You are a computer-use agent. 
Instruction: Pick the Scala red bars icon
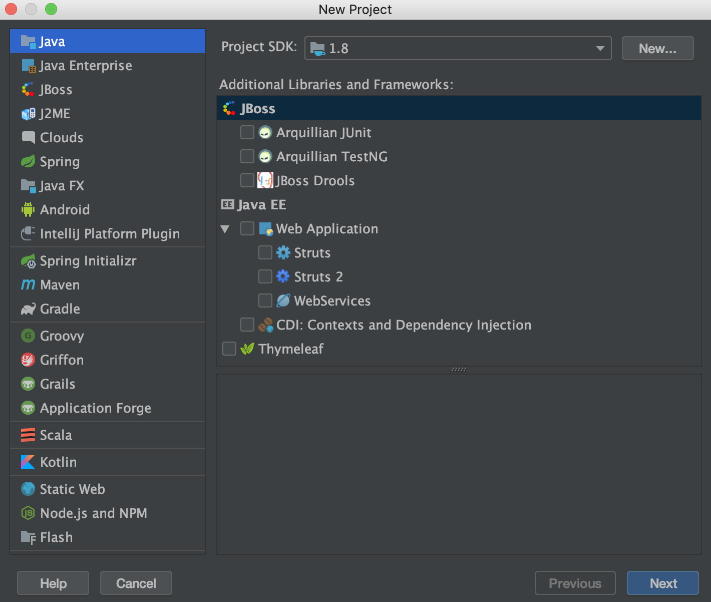click(28, 435)
